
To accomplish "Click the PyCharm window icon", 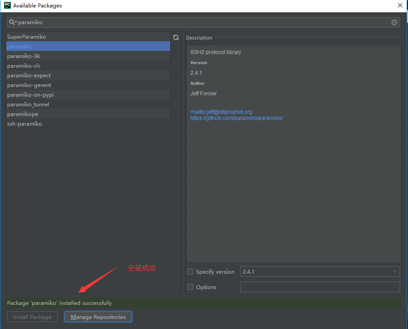I will pyautogui.click(x=7, y=5).
